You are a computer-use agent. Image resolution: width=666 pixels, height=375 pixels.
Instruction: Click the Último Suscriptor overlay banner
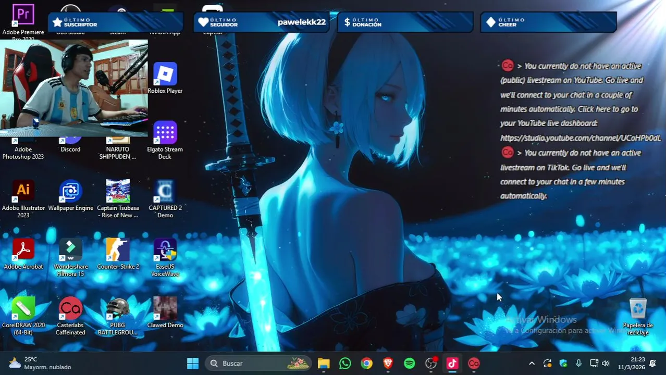116,22
